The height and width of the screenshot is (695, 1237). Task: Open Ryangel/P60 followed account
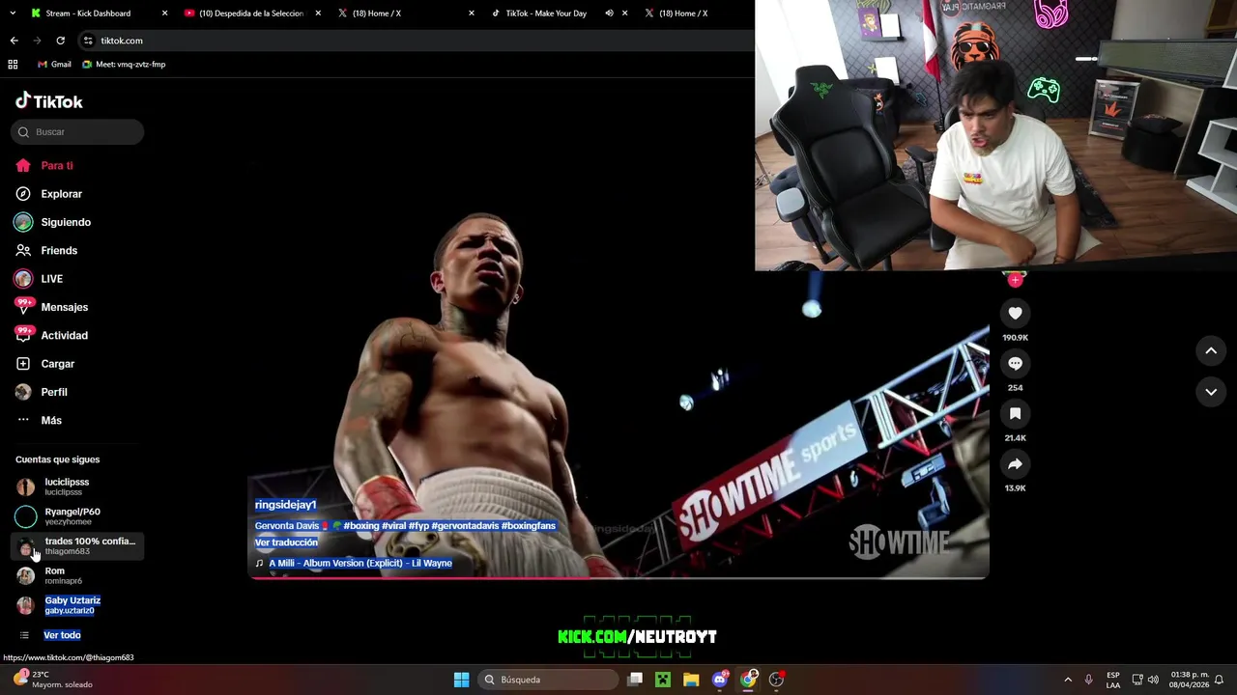[x=77, y=516]
